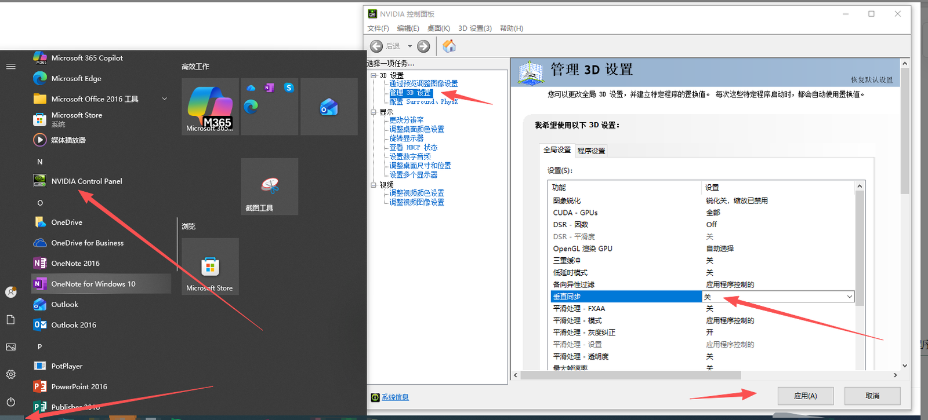Open the Outlook tile under 高效工作
The width and height of the screenshot is (928, 420).
point(329,107)
